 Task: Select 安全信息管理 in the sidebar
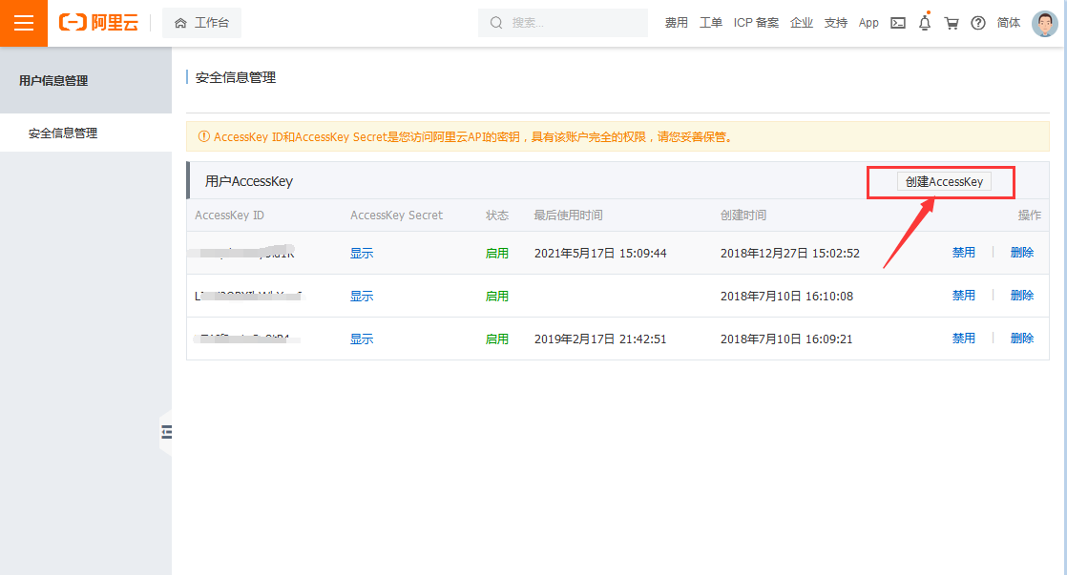point(63,133)
